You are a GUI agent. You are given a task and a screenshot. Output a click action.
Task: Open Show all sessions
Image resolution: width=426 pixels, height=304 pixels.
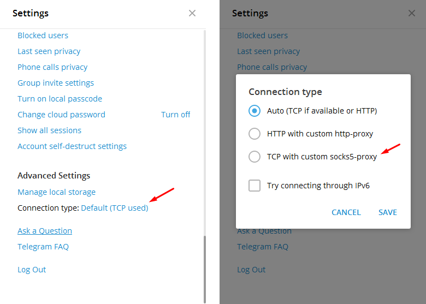(x=49, y=130)
